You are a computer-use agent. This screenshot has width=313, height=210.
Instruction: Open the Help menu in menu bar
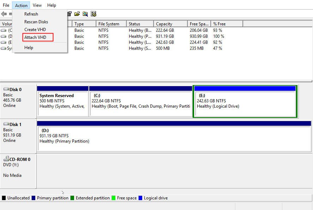click(52, 5)
